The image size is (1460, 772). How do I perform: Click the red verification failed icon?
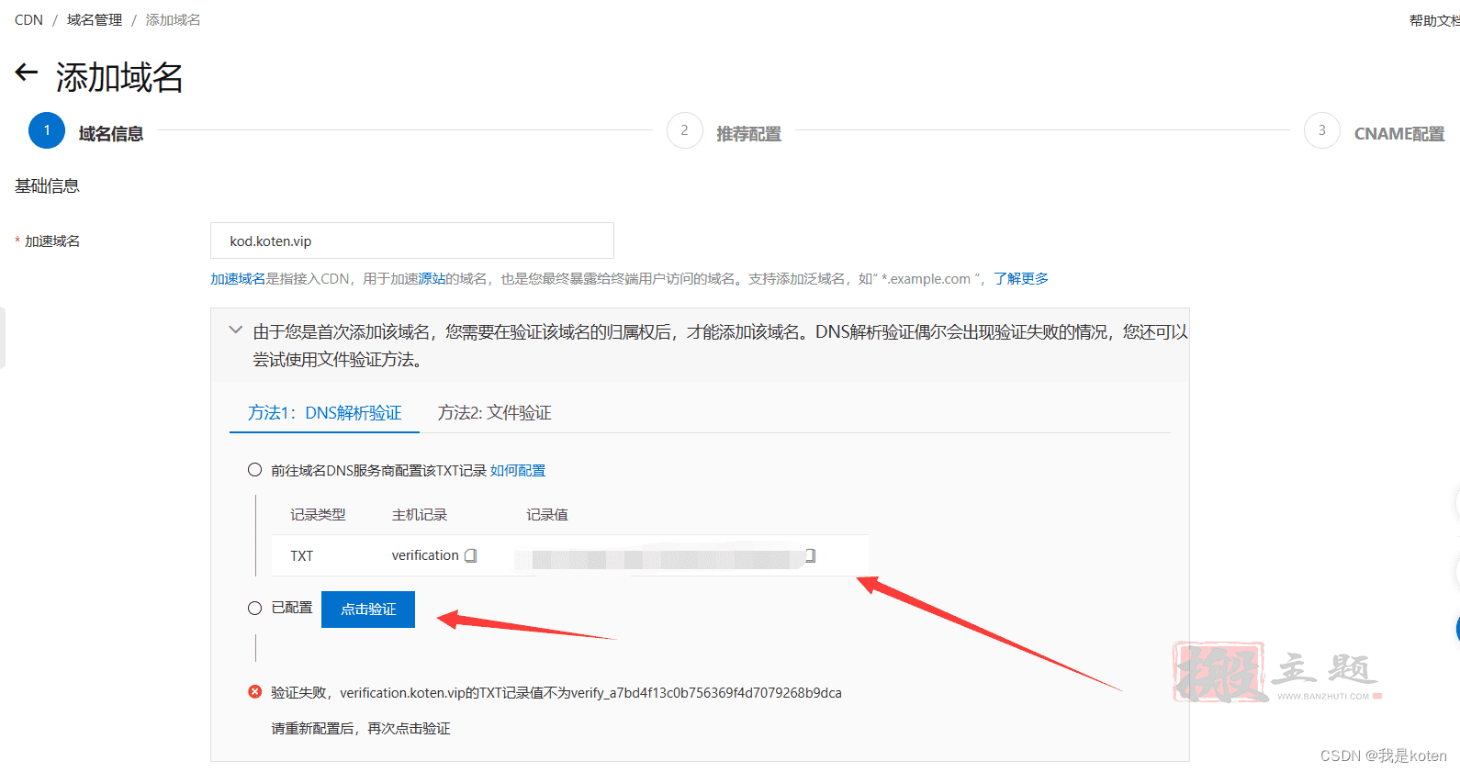[255, 692]
